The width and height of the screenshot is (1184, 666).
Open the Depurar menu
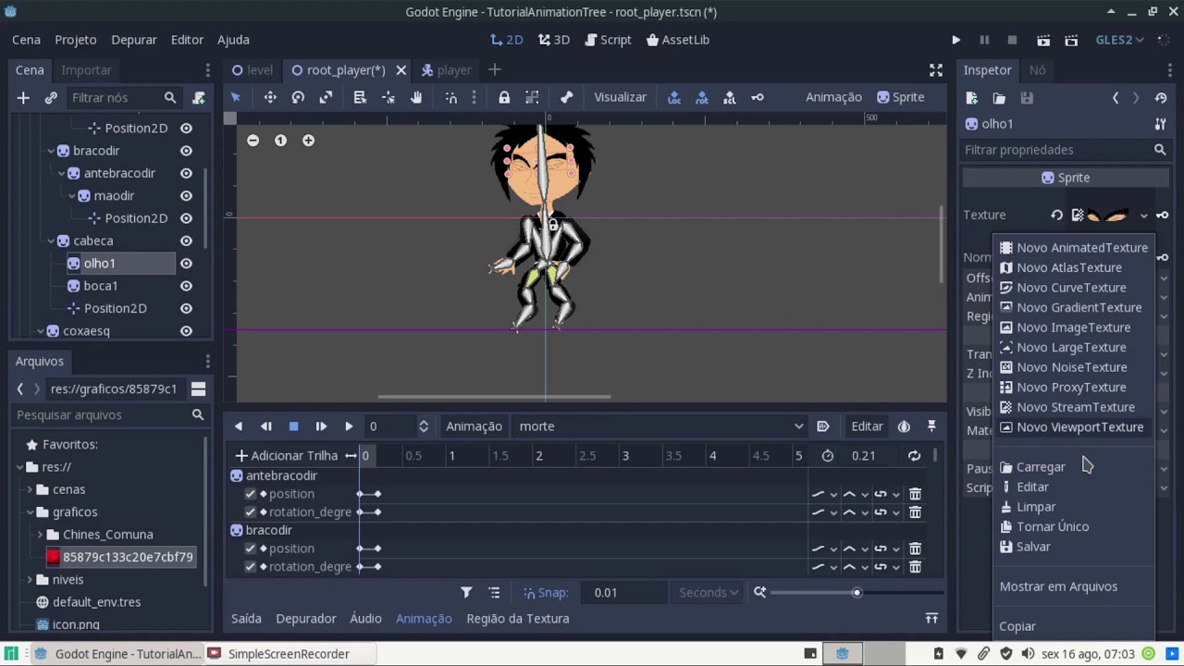[x=134, y=40]
